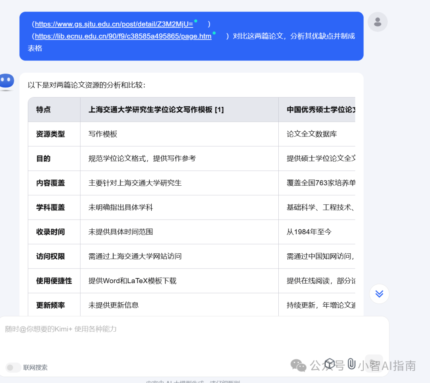The image size is (430, 383).
Task: Open the lib.ecnu.edu.cn page.htm link
Action: point(123,37)
